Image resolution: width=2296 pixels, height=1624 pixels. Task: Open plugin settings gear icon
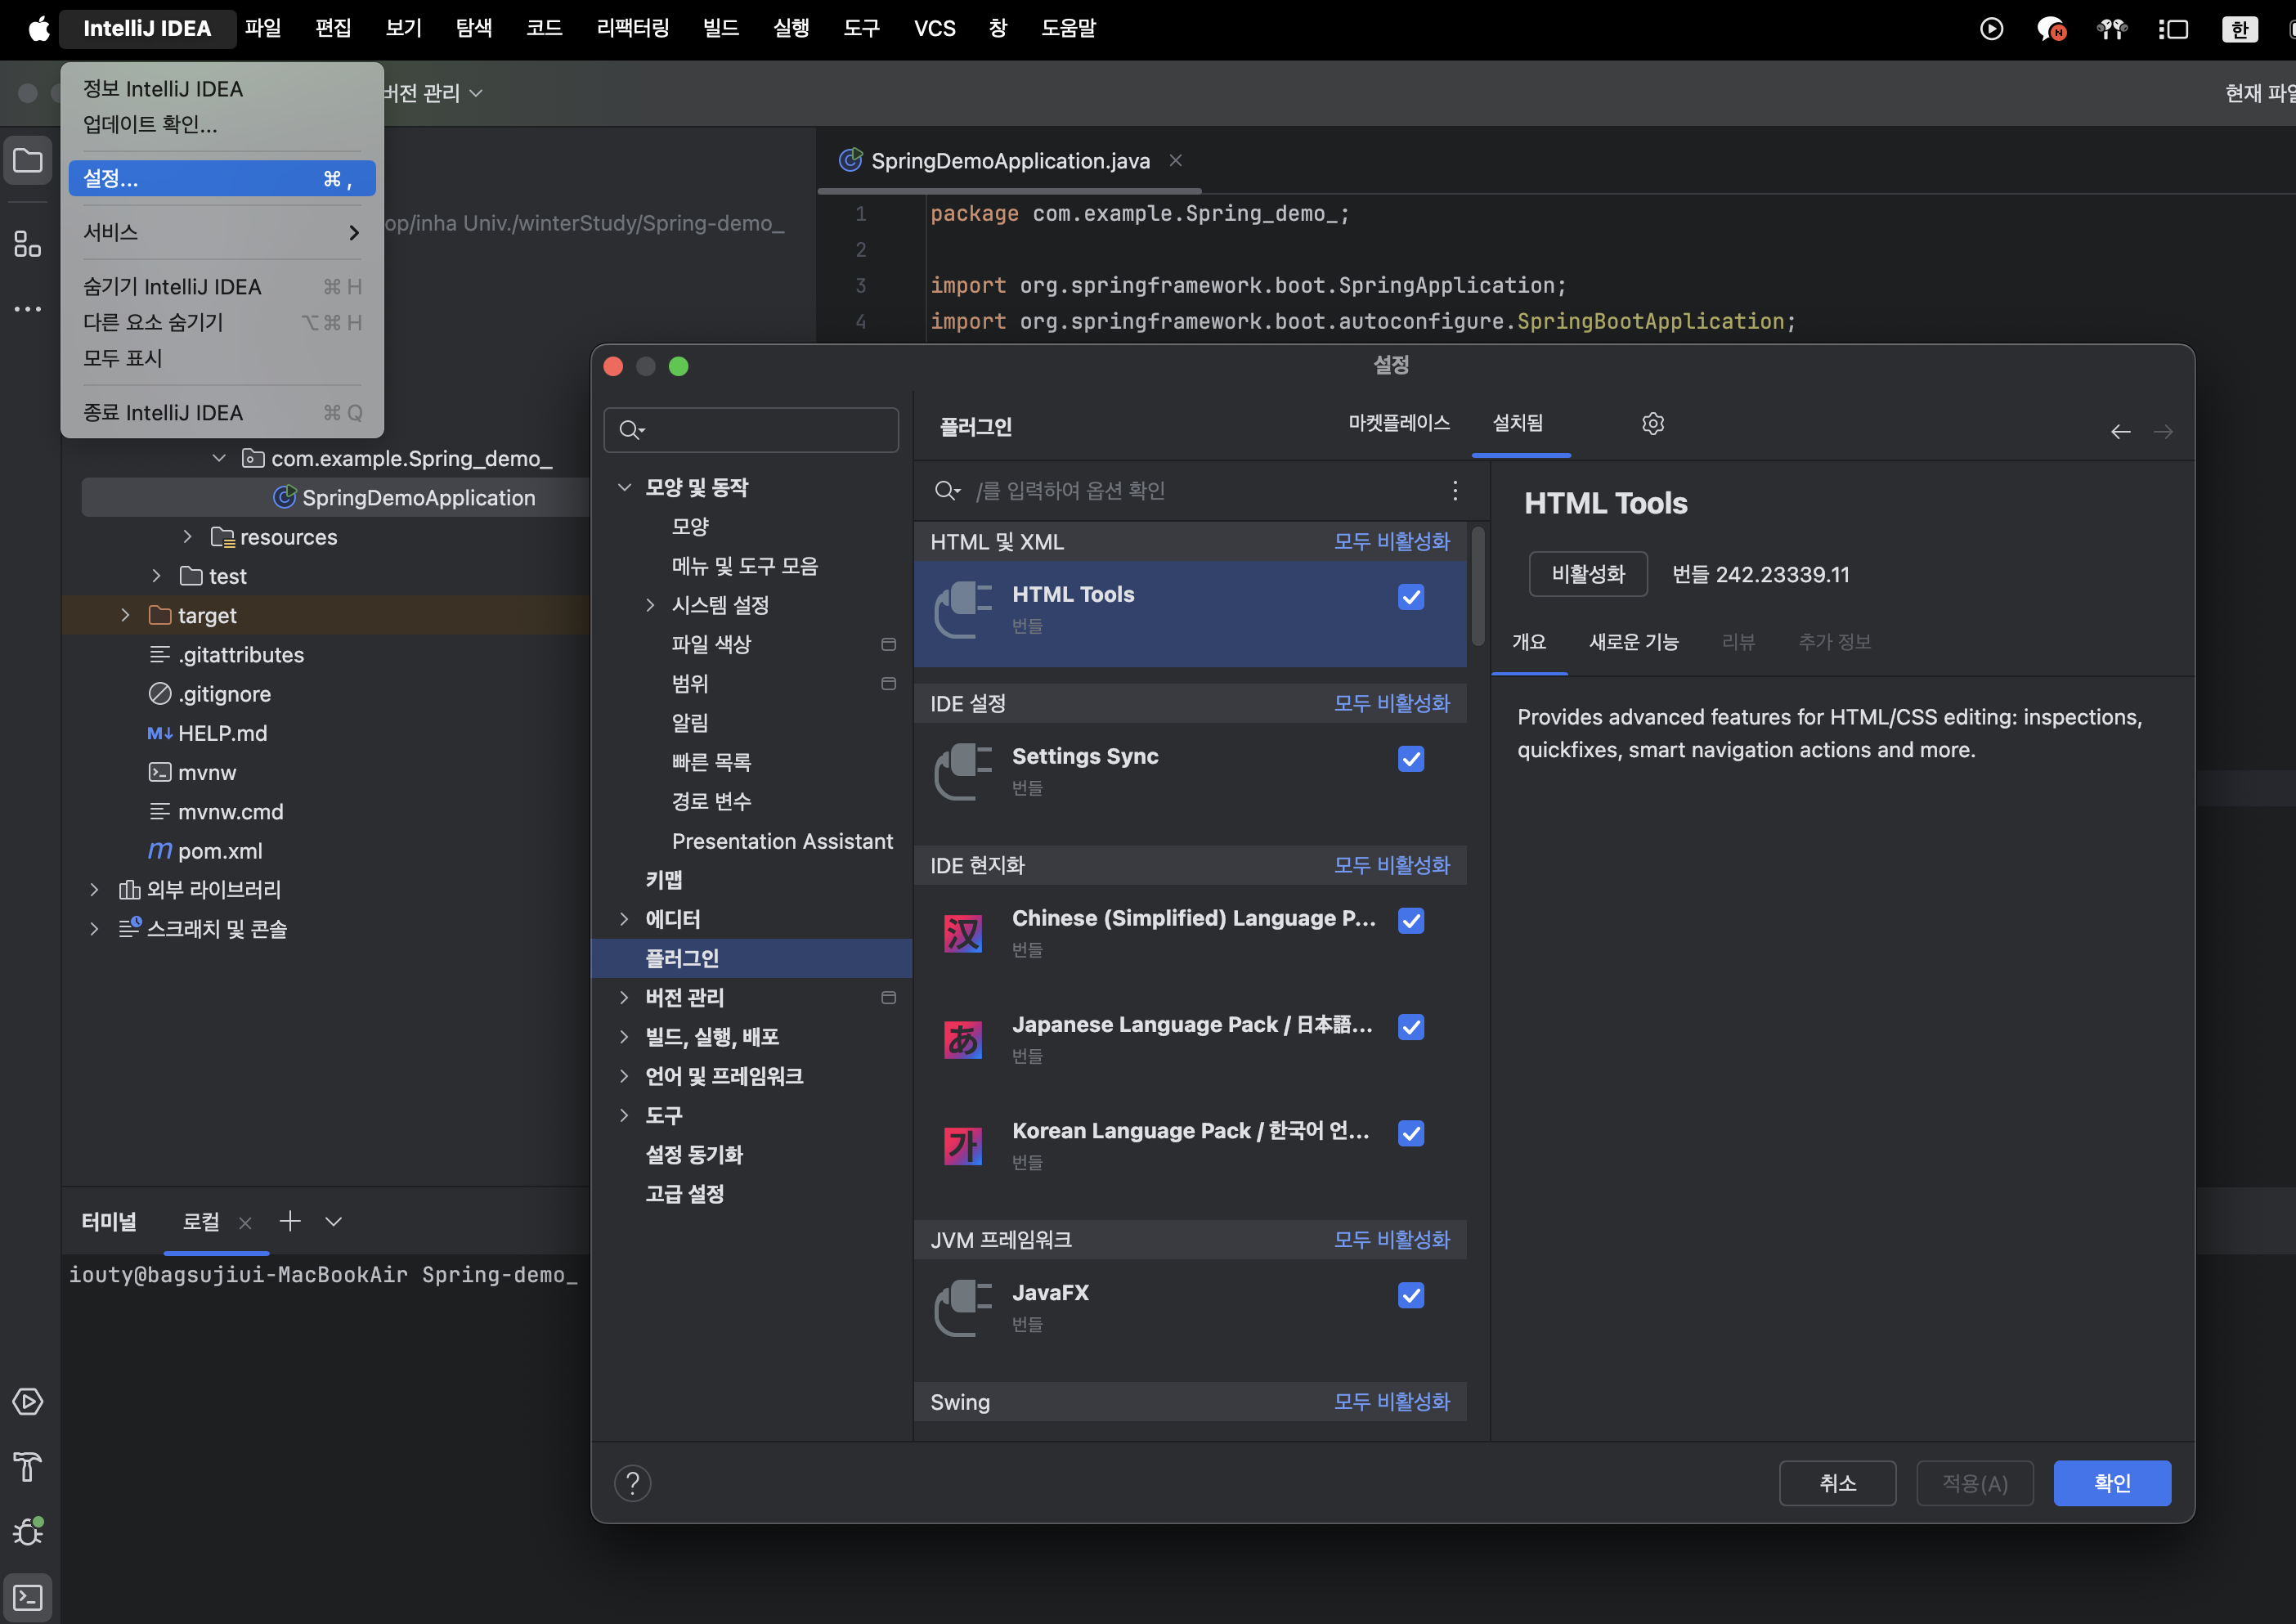[1653, 424]
